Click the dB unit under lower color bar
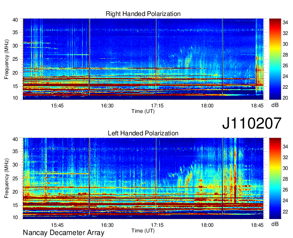This screenshot has height=238, width=293. point(275,224)
